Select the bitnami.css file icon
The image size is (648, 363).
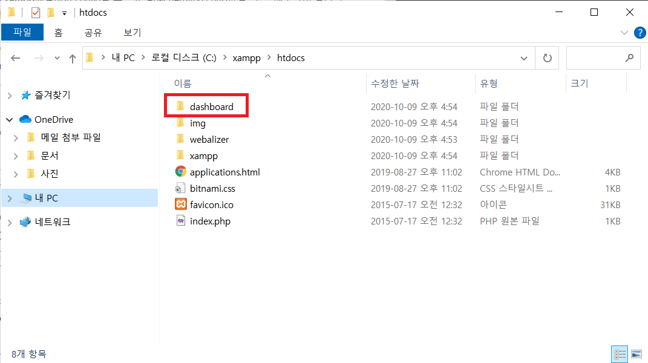(180, 189)
